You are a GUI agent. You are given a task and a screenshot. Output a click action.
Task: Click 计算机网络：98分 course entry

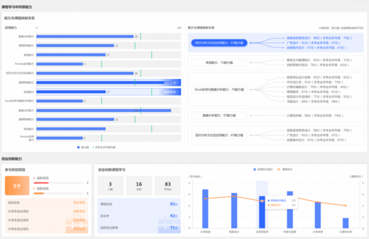click(315, 115)
